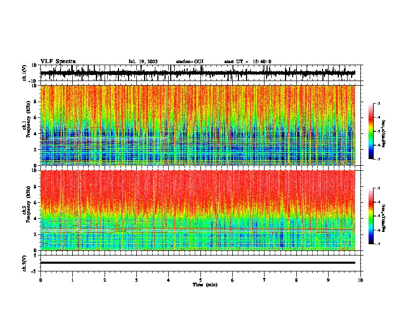This screenshot has width=406, height=314.
Task: Click the '-7' label on ch.2 color bar
Action: 378,244
